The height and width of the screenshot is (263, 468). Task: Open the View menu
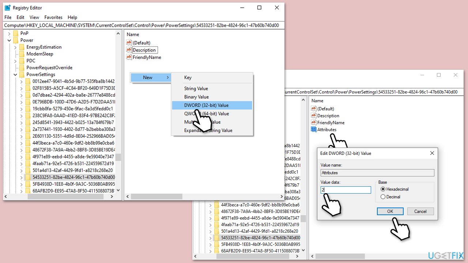coord(34,17)
